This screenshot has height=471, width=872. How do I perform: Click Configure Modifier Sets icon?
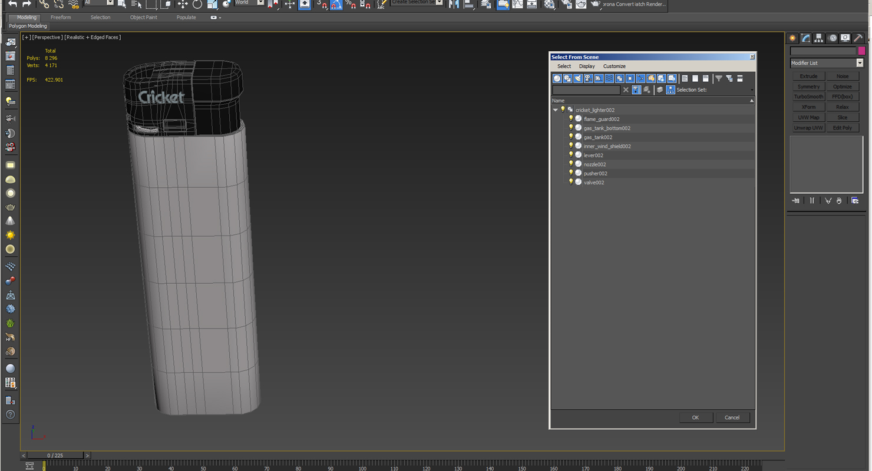coord(855,201)
